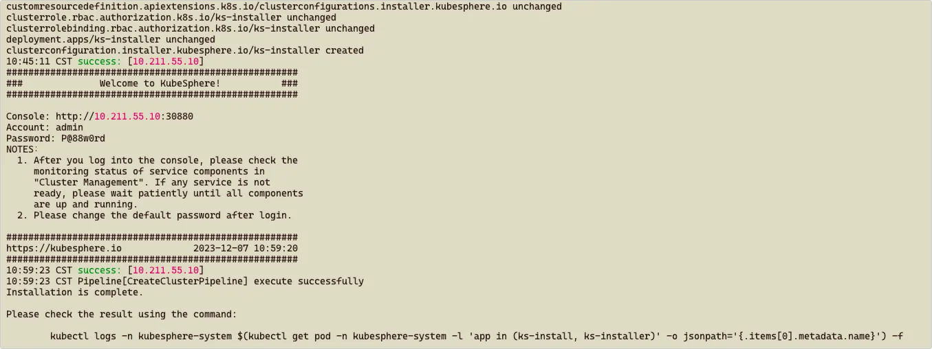Click the NOTES: heading

[x=23, y=149]
